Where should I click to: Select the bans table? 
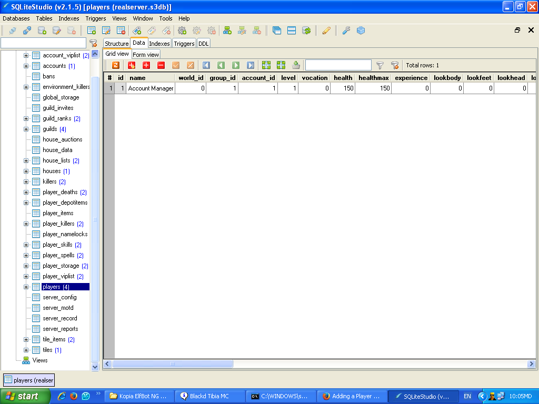pyautogui.click(x=49, y=77)
